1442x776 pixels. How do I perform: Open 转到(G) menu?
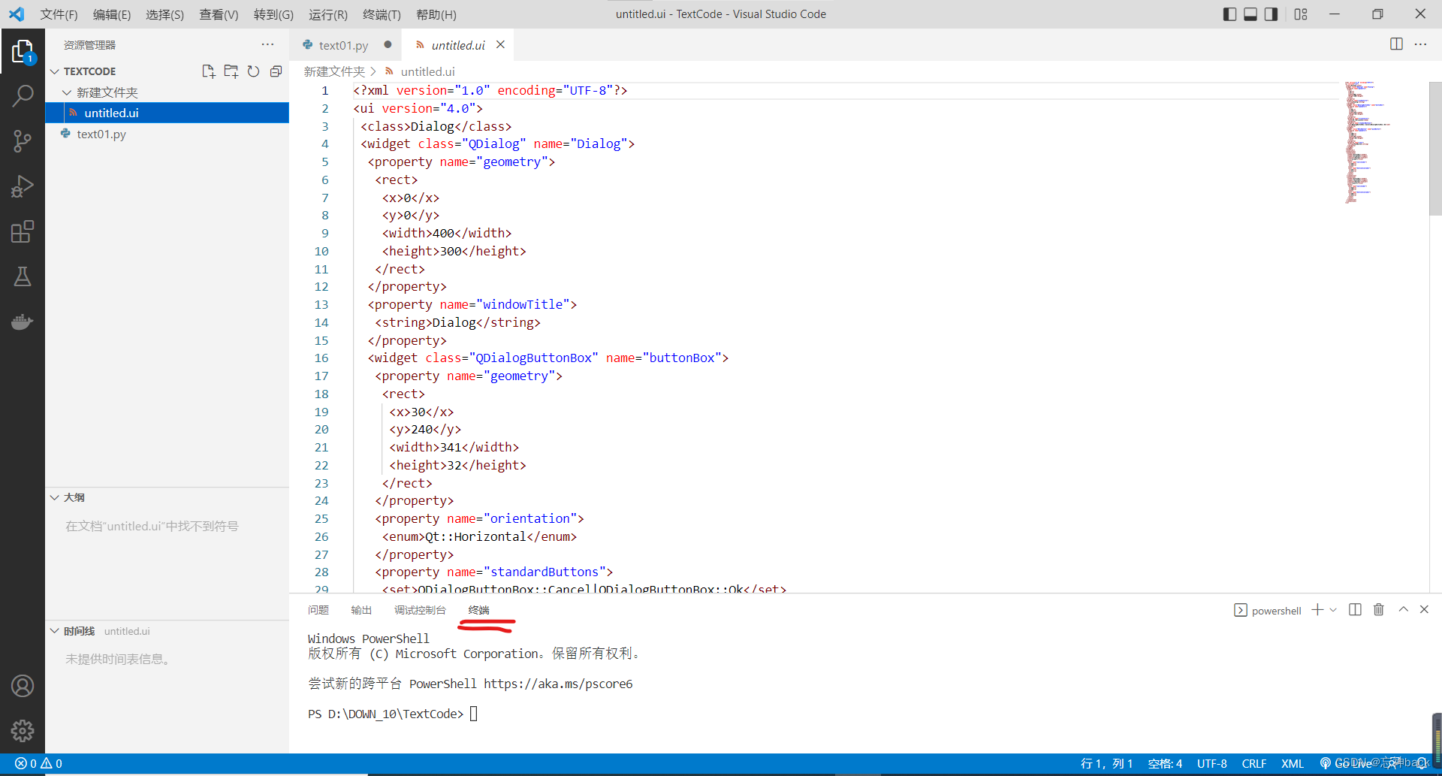point(273,14)
